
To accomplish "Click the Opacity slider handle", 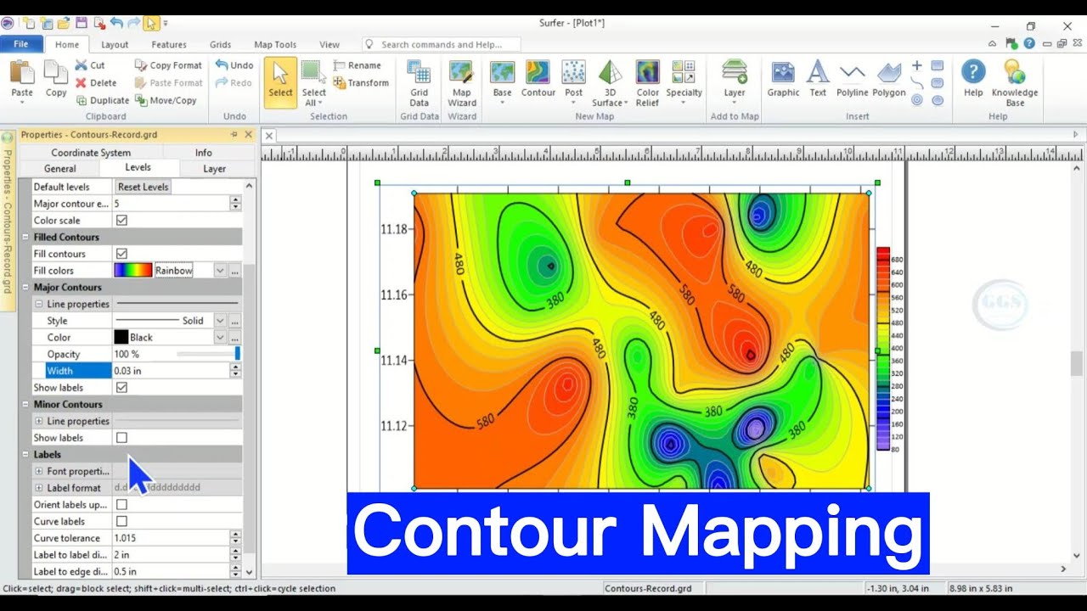I will pyautogui.click(x=238, y=354).
